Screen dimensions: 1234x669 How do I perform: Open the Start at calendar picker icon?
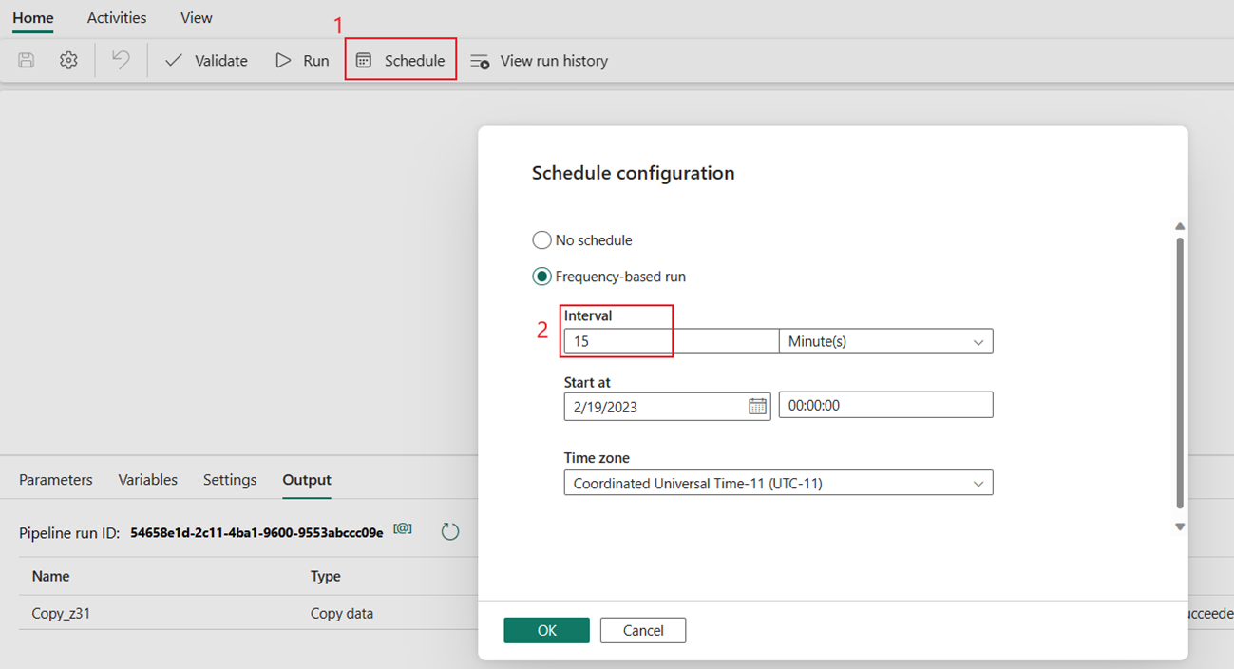(757, 407)
